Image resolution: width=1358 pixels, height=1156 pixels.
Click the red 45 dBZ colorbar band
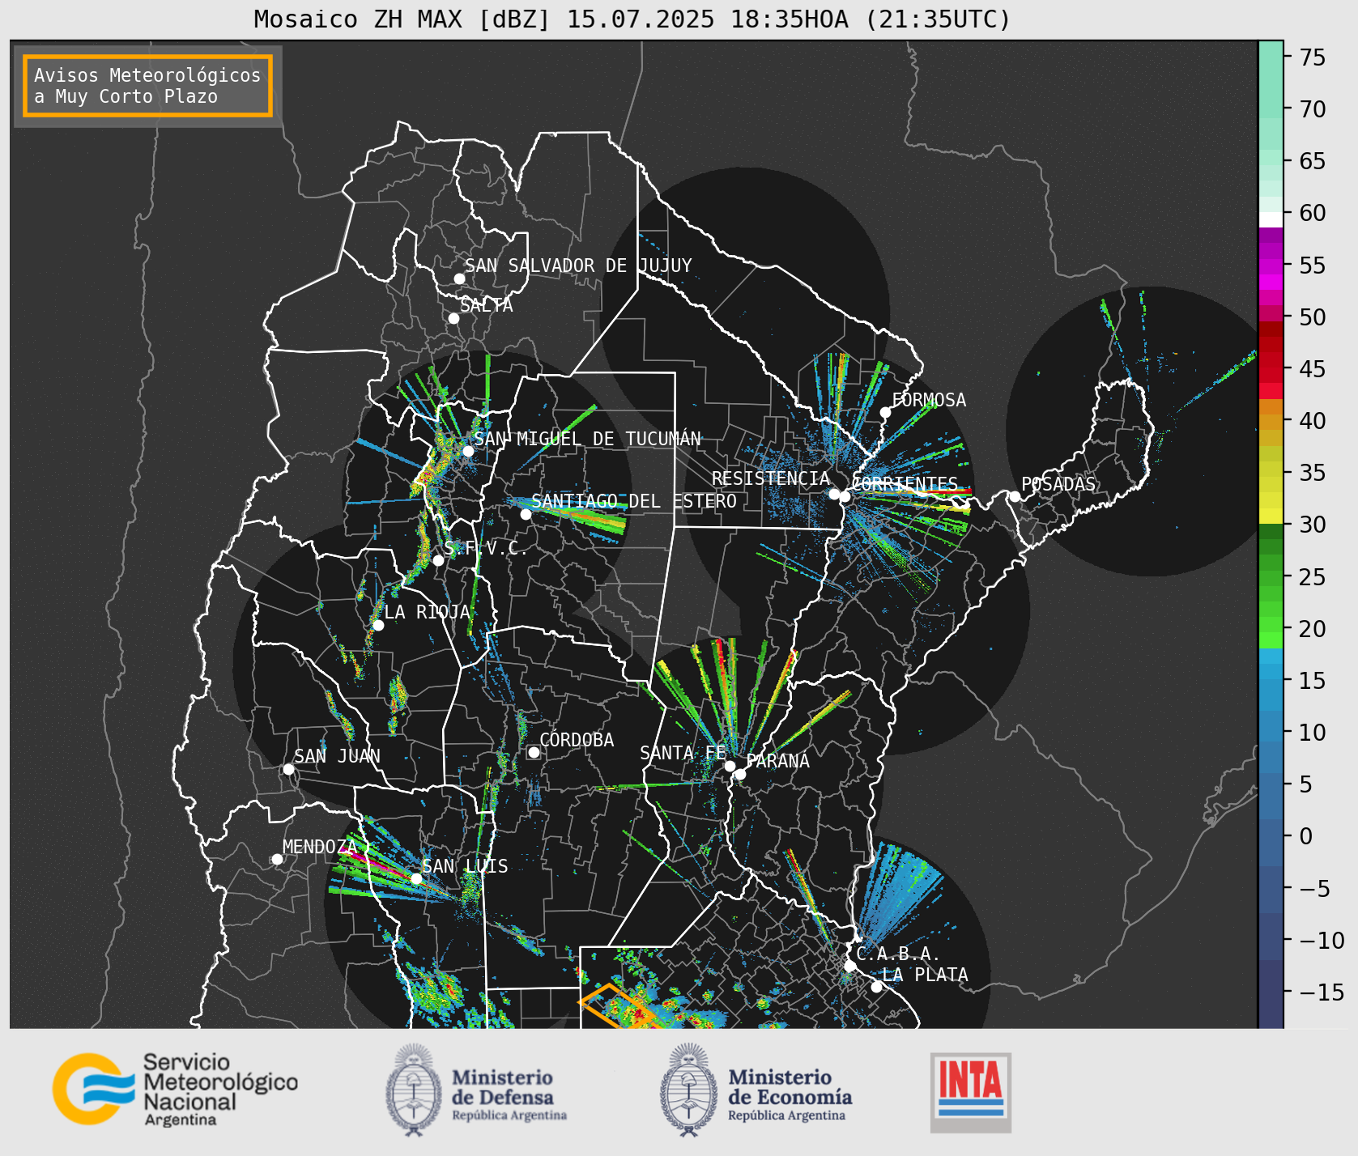pyautogui.click(x=1271, y=375)
